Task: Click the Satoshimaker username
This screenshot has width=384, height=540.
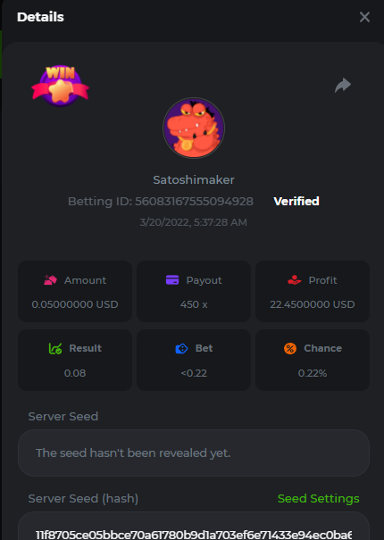Action: [x=194, y=179]
